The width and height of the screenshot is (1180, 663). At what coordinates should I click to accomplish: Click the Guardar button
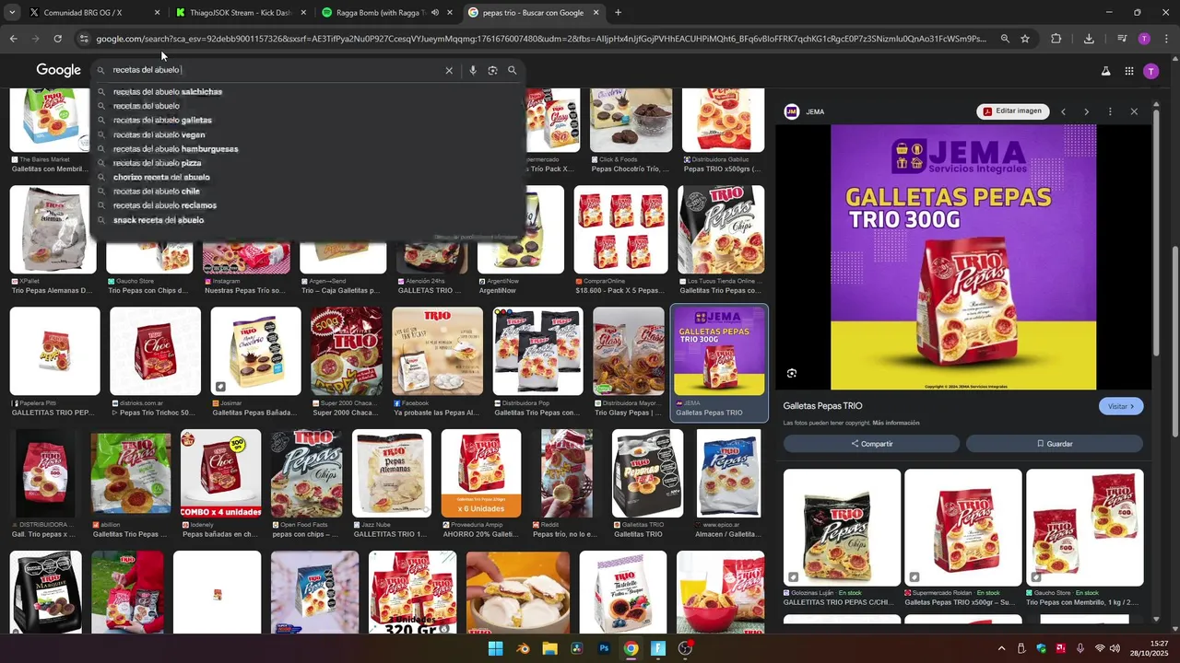pos(1055,444)
